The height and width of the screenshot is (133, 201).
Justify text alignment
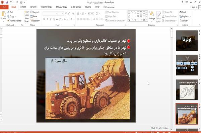88,19
